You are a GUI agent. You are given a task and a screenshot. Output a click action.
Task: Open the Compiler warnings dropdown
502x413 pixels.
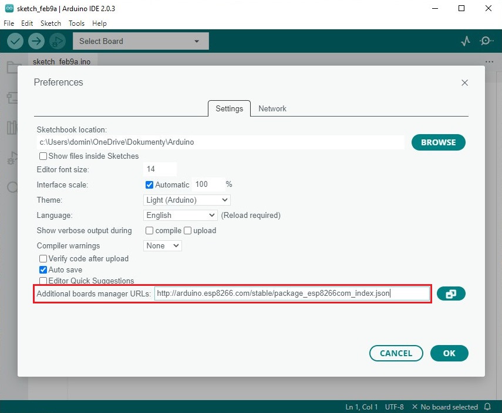tap(163, 246)
